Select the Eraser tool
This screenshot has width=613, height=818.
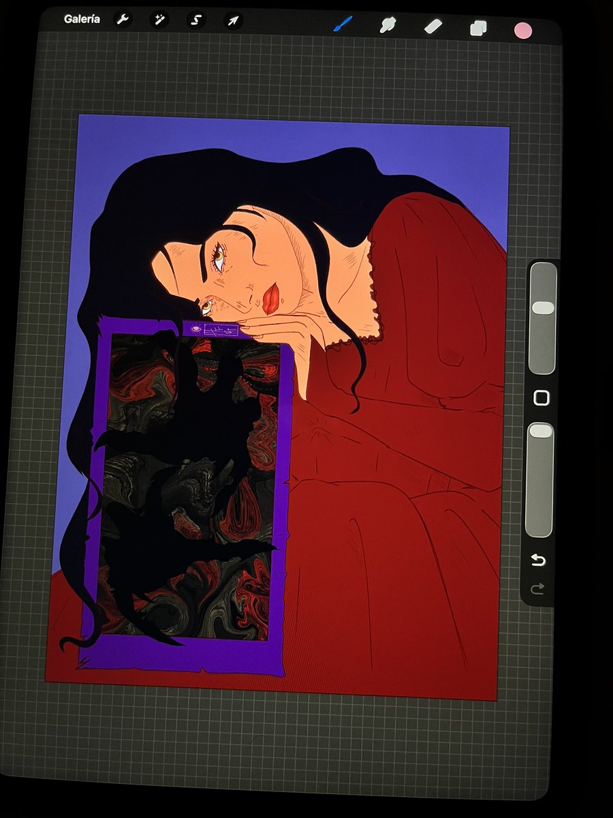coord(433,27)
